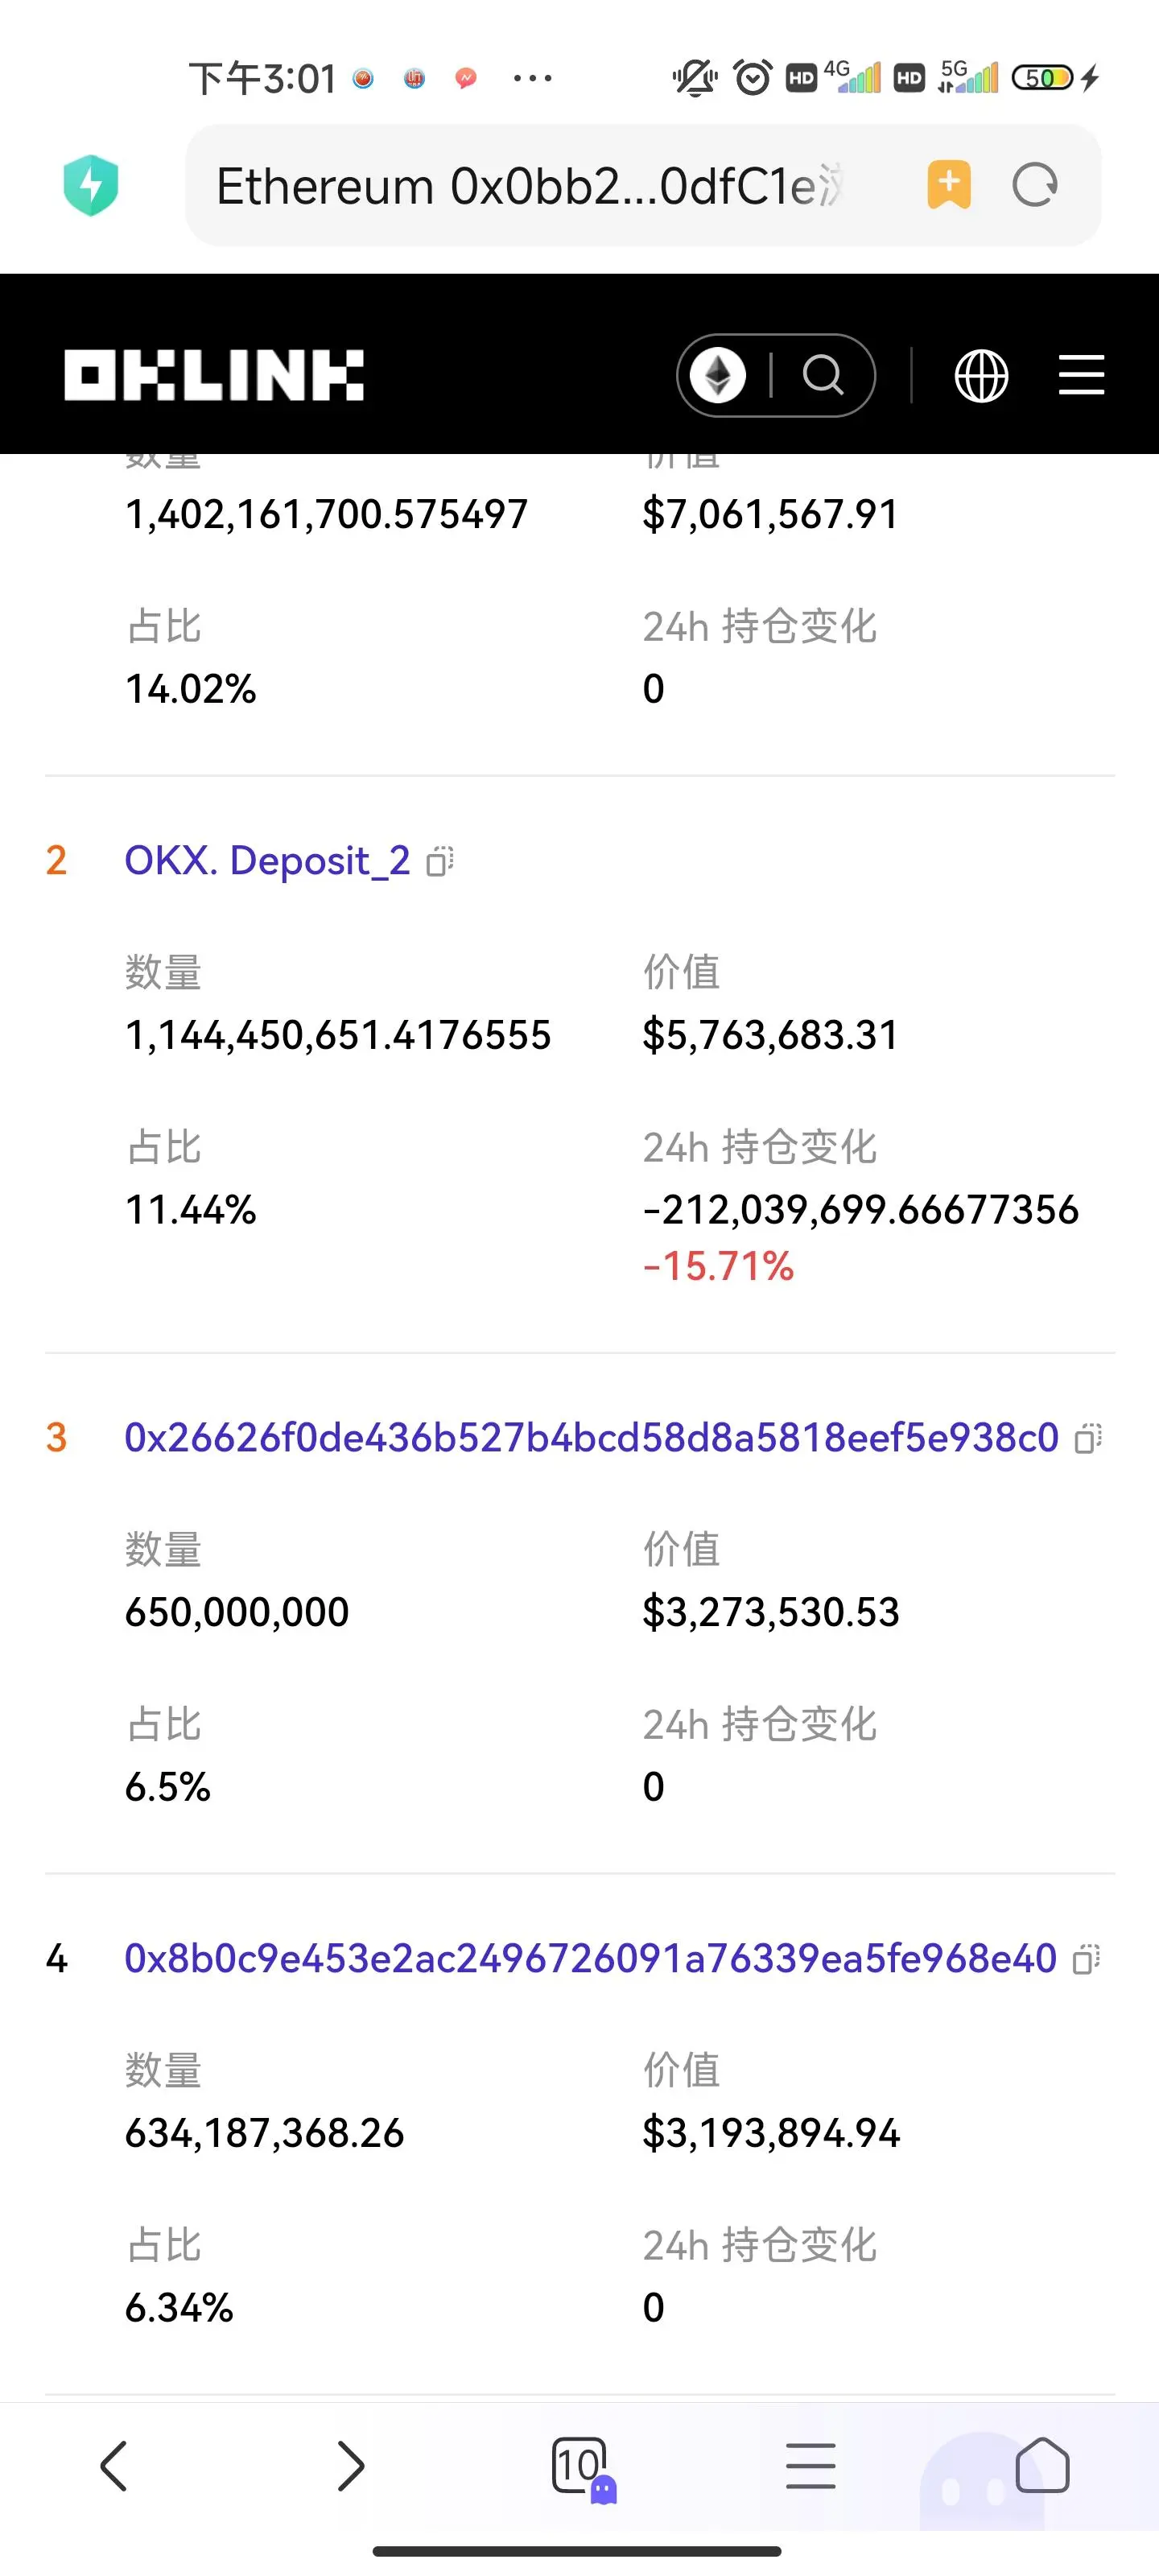Viewport: 1159px width, 2576px height.
Task: Tap the rank number 2 label
Action: [x=56, y=861]
